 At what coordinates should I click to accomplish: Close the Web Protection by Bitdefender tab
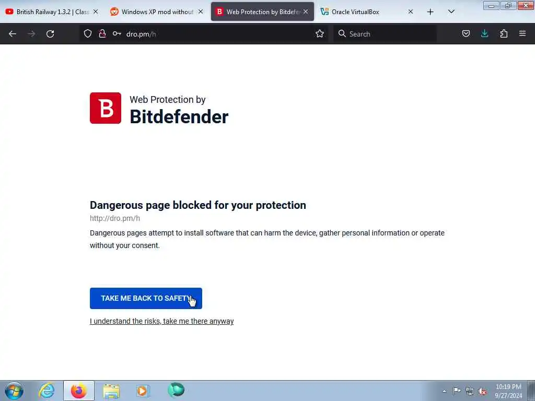pyautogui.click(x=306, y=11)
